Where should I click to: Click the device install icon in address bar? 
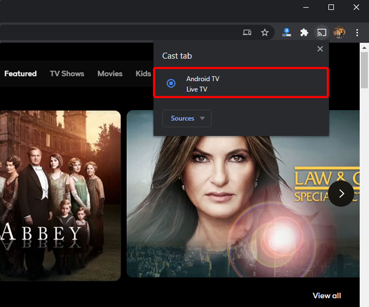click(247, 32)
